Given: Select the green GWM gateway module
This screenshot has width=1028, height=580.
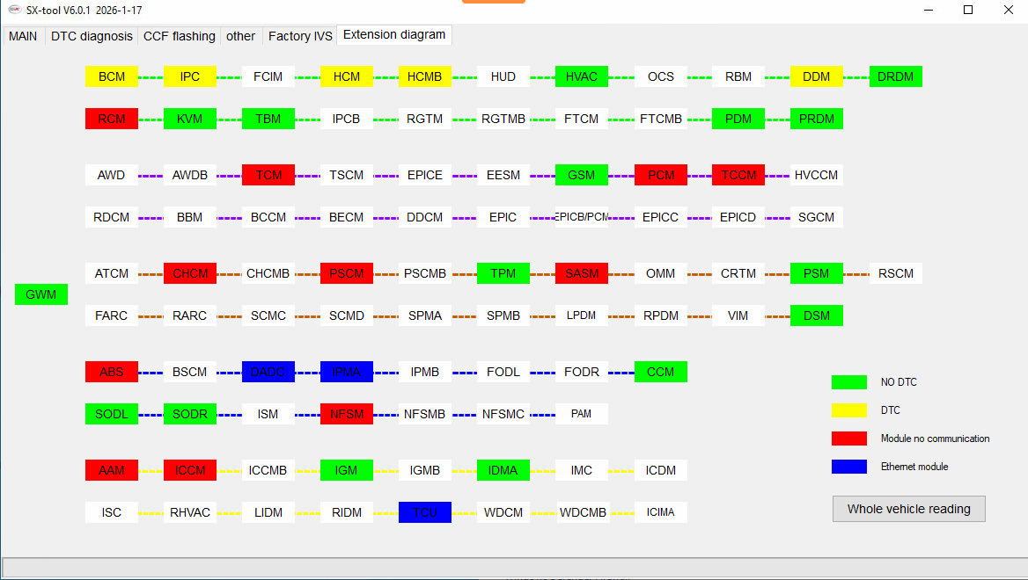Looking at the screenshot, I should tap(41, 294).
